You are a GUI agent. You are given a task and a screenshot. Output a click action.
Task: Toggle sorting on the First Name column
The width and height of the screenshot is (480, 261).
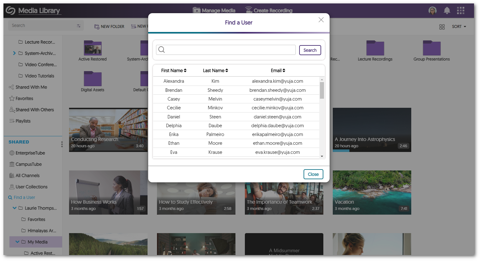(x=185, y=70)
